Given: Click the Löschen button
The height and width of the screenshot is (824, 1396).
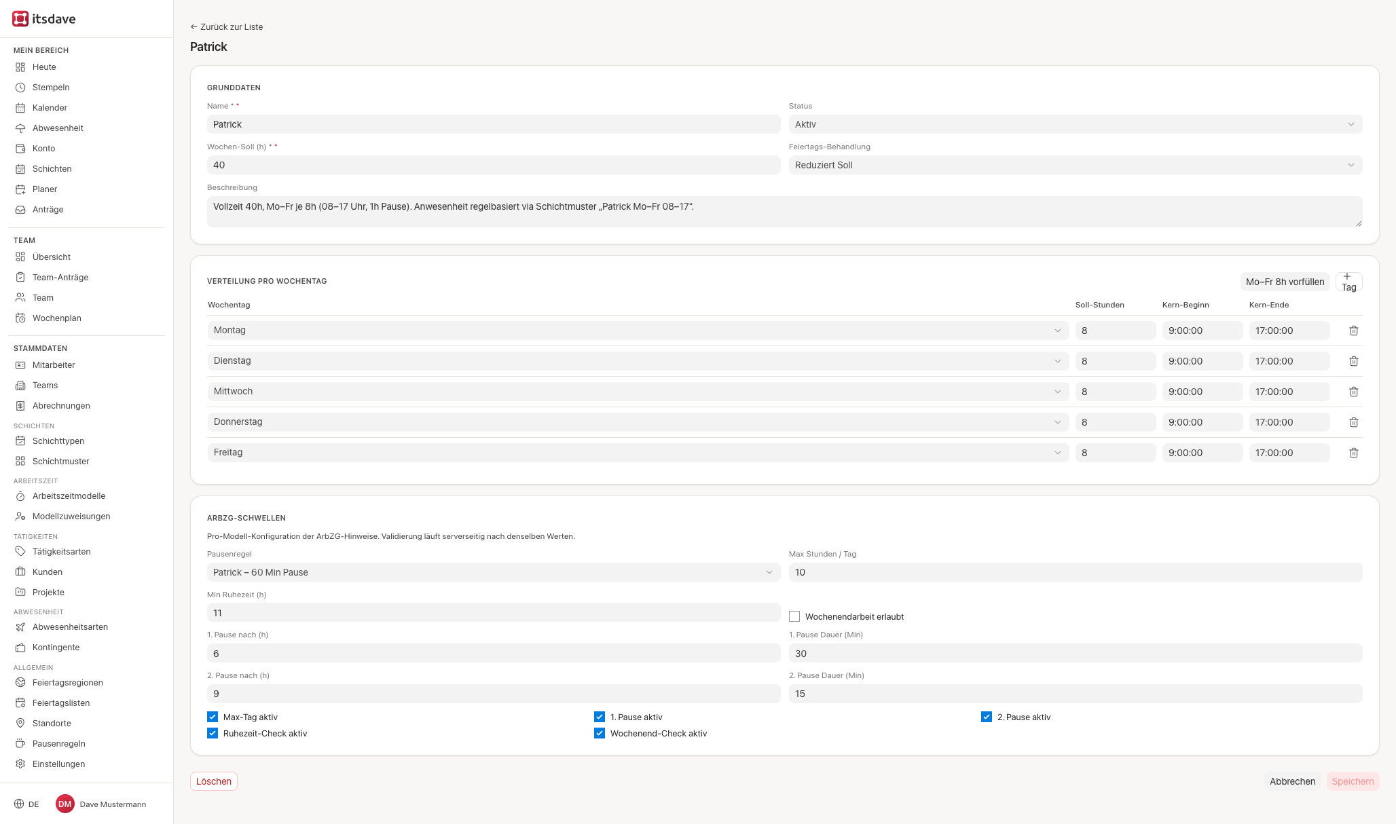Looking at the screenshot, I should click(214, 781).
